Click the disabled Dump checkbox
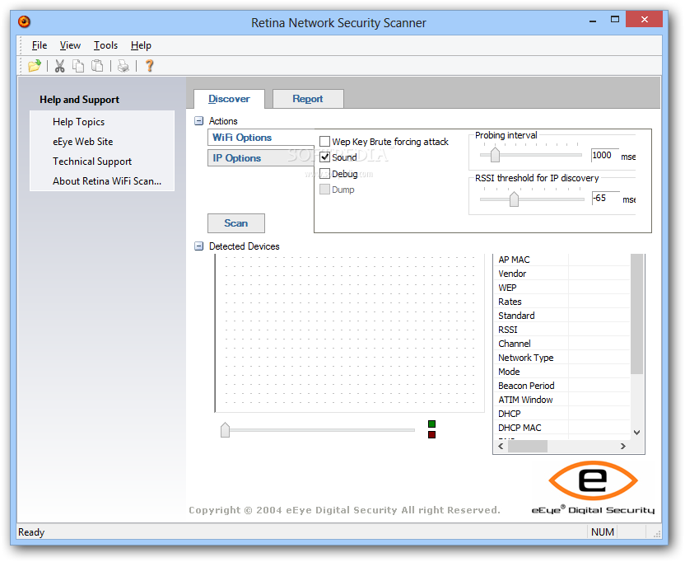Screen dimensions: 685x562 point(324,190)
